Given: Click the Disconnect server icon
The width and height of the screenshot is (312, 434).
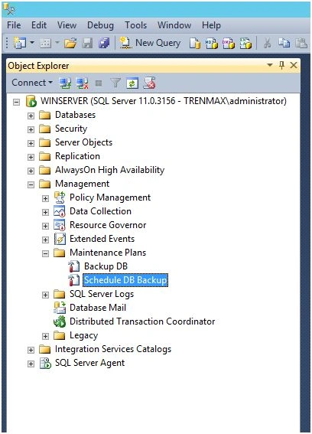Looking at the screenshot, I should 82,83.
